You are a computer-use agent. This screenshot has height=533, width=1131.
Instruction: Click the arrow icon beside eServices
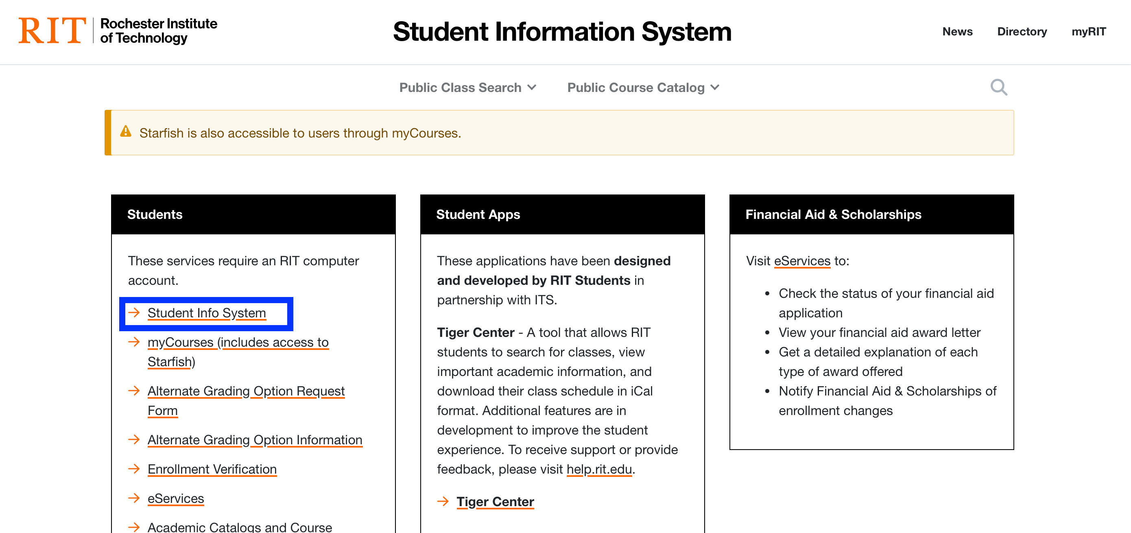click(x=134, y=498)
